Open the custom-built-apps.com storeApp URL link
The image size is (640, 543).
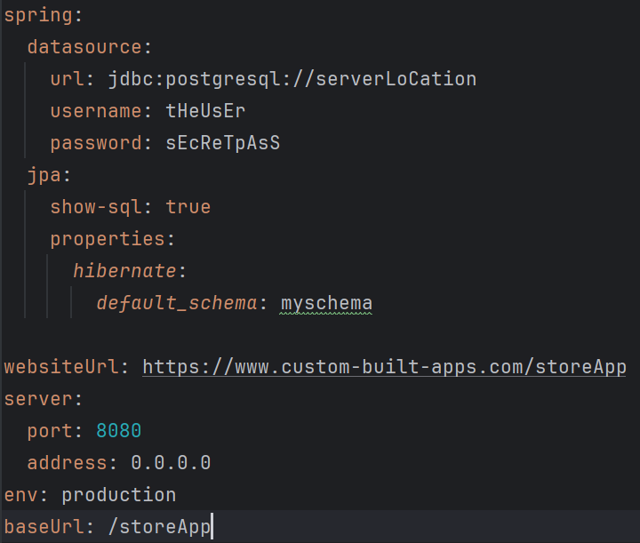coord(384,367)
